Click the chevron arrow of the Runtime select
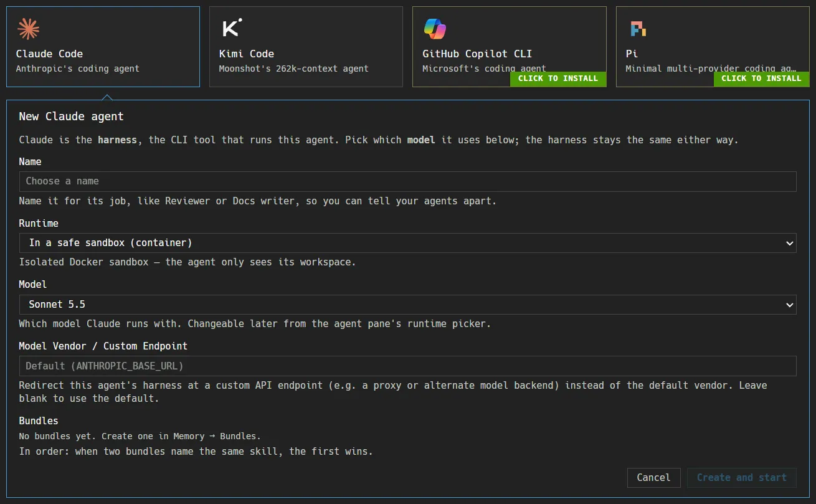The image size is (816, 504). point(789,243)
